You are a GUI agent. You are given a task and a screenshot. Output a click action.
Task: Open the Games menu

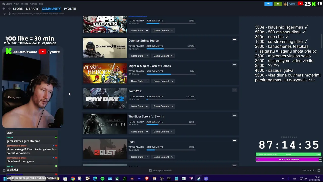[x=33, y=4]
